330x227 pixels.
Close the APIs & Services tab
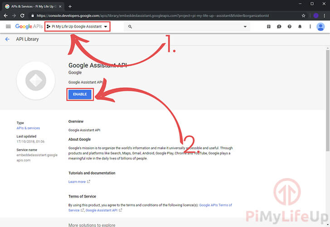pos(60,6)
